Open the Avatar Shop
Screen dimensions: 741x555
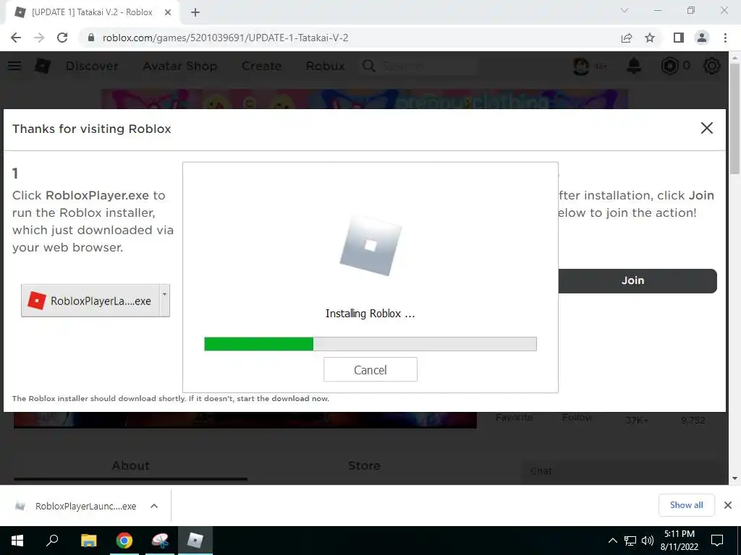point(179,66)
